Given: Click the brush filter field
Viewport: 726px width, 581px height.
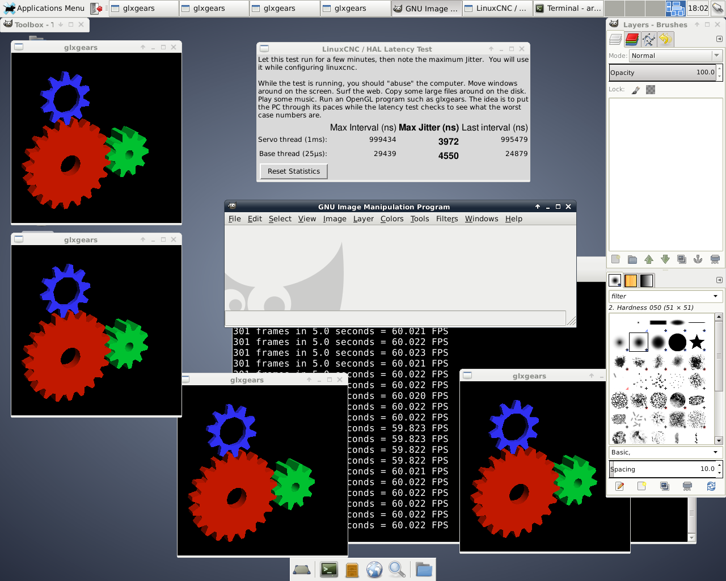Looking at the screenshot, I should [x=660, y=296].
